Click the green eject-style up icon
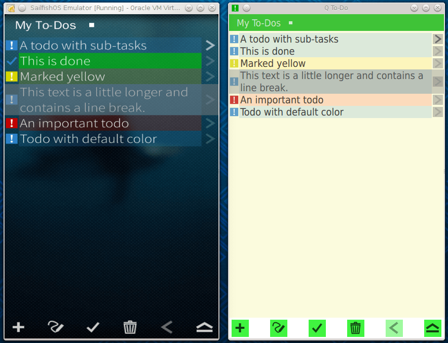448x343 pixels. 432,328
